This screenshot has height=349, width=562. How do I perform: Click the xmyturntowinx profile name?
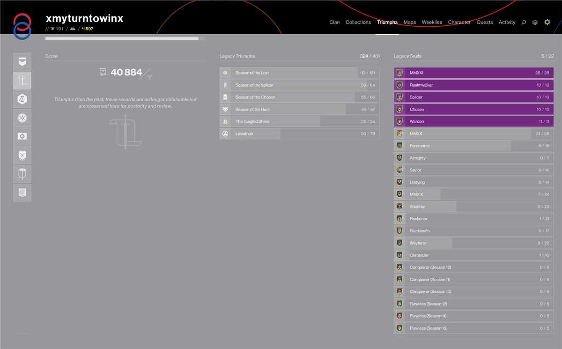click(x=84, y=19)
